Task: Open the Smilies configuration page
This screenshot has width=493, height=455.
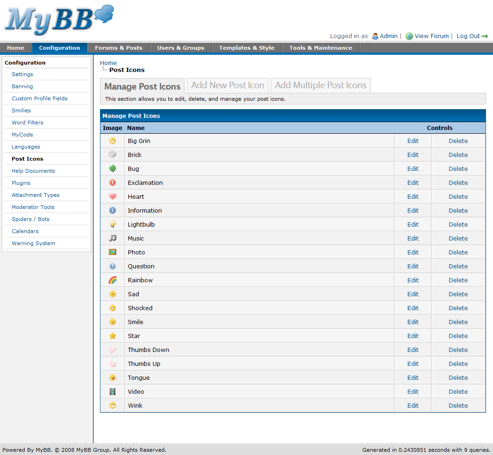Action: (x=22, y=110)
